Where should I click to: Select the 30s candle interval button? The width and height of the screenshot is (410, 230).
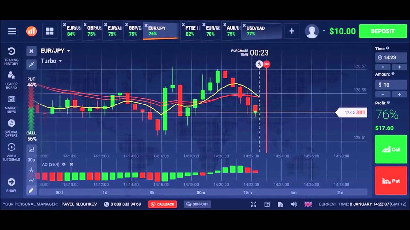[x=31, y=160]
